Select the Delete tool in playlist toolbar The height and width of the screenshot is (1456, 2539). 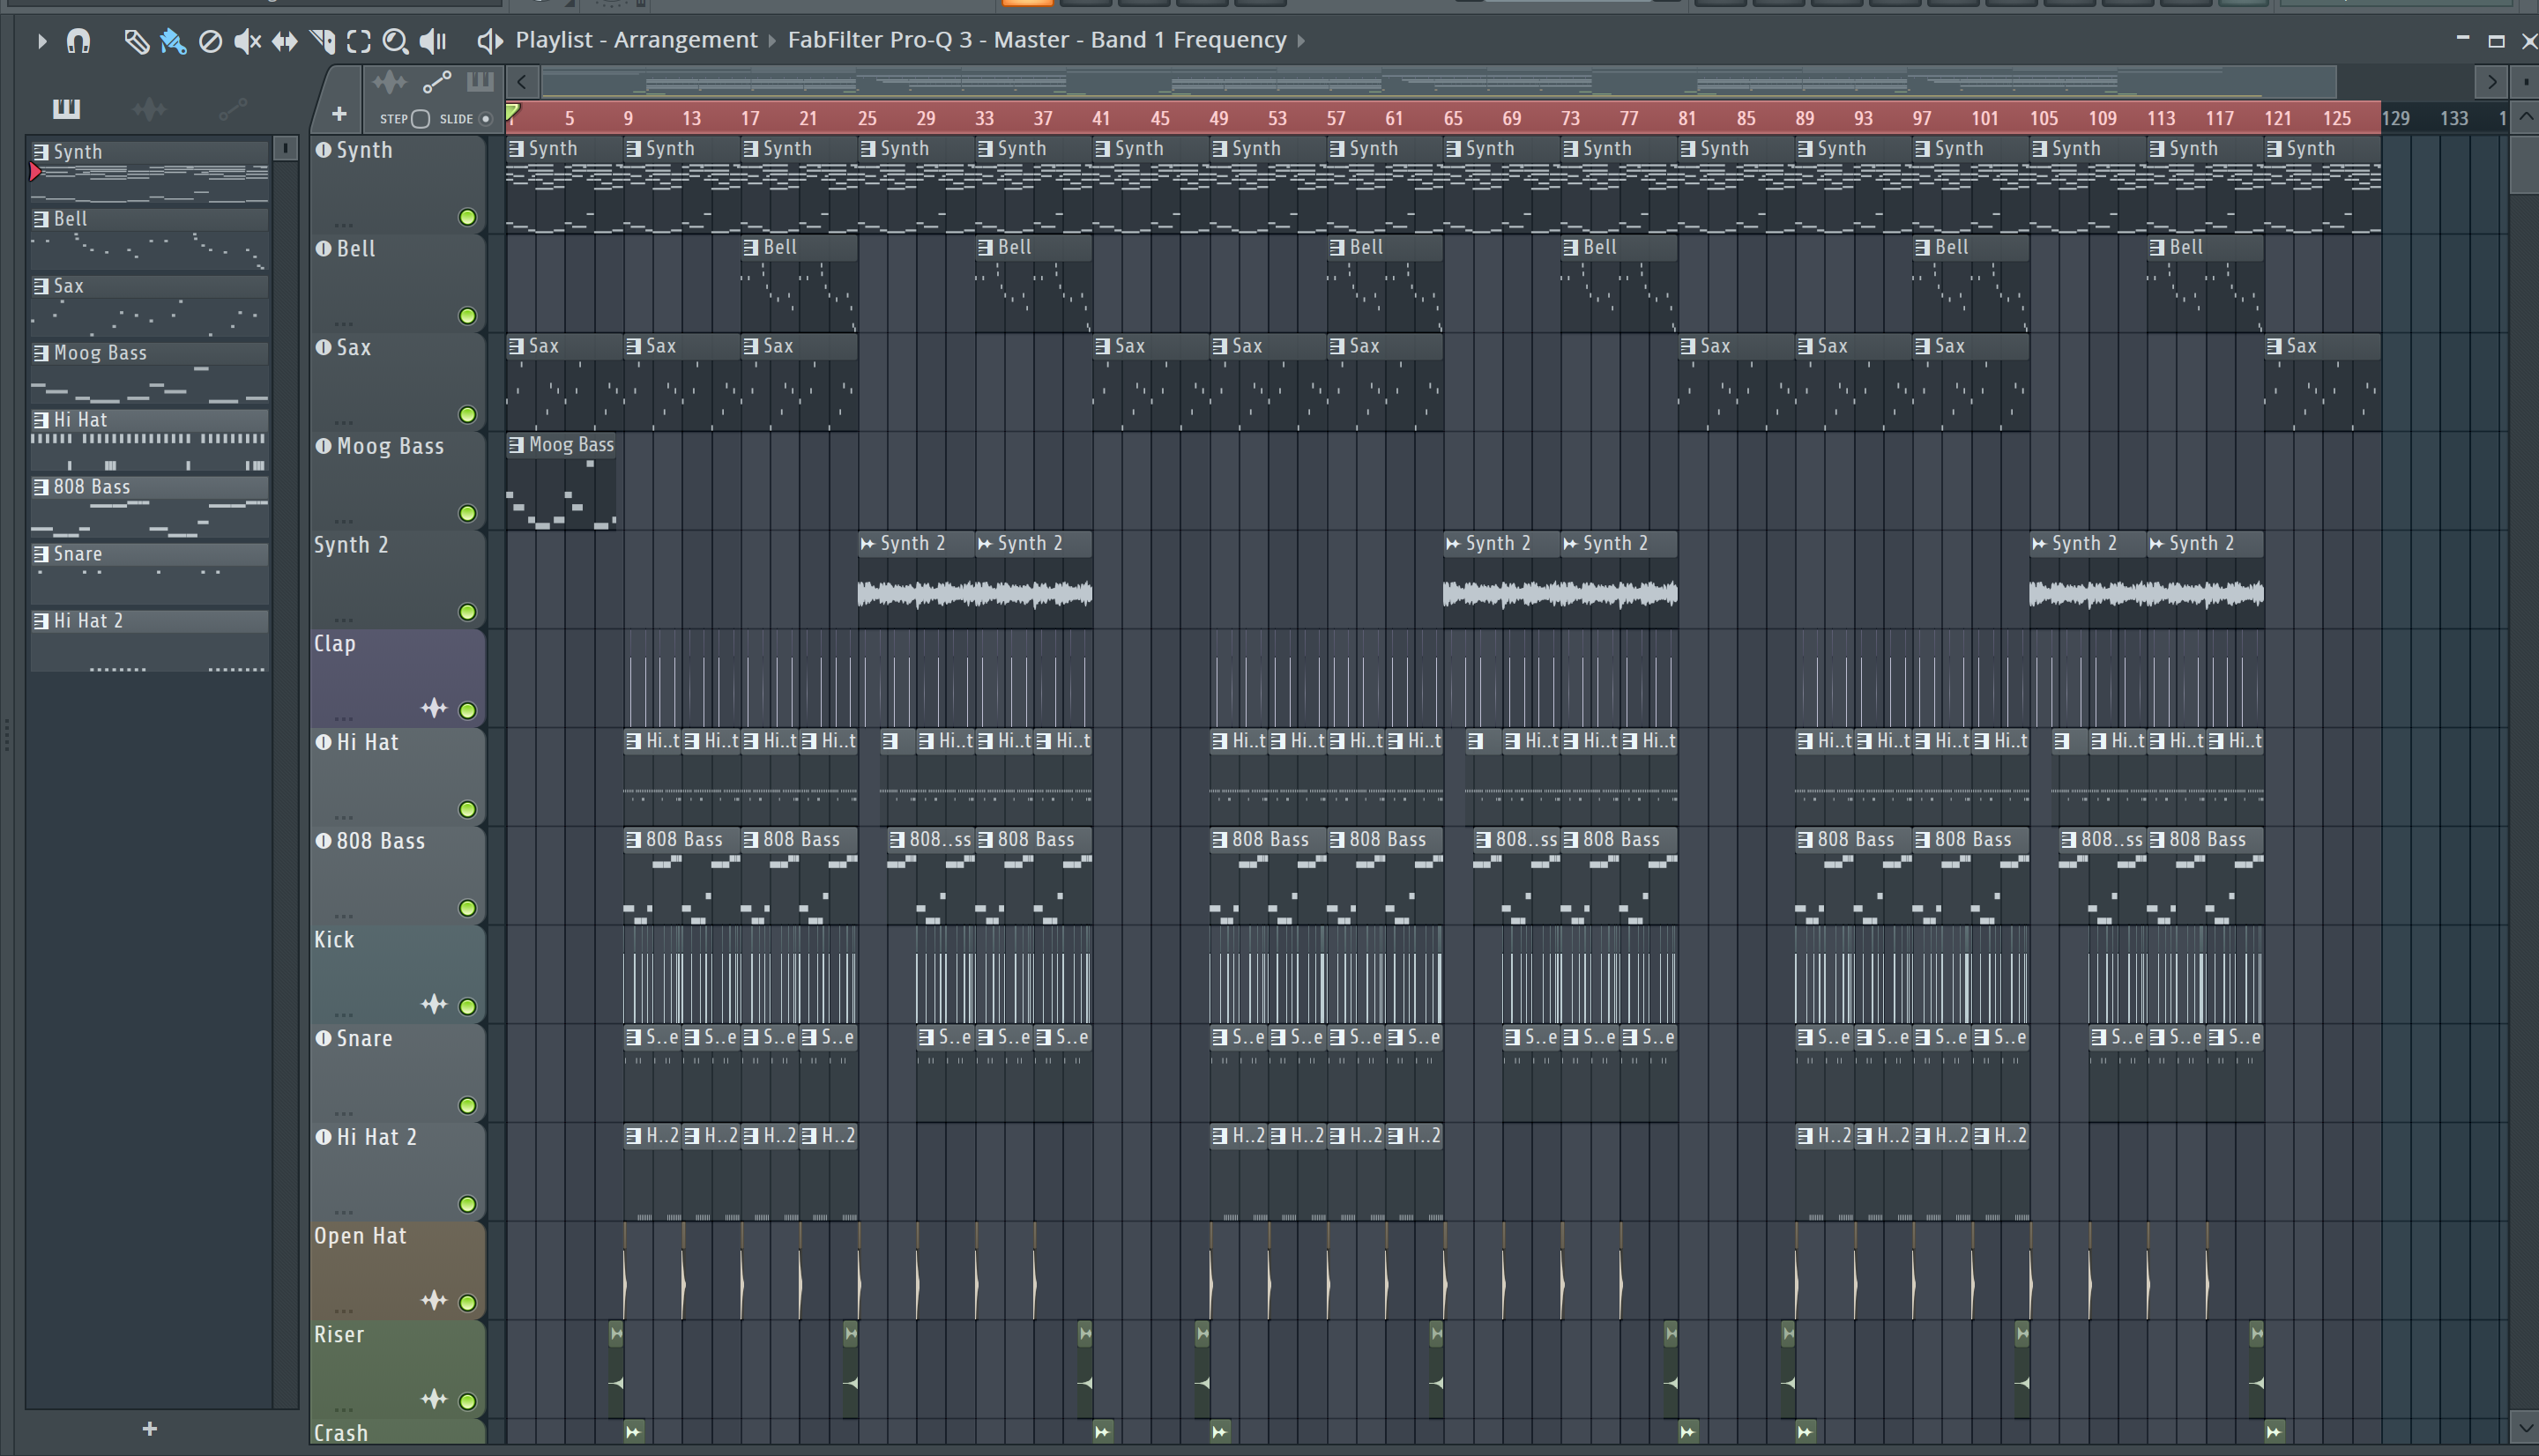210,41
